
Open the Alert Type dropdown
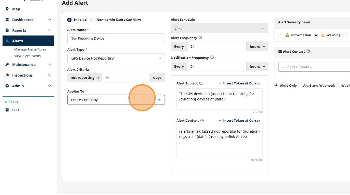tap(116, 58)
